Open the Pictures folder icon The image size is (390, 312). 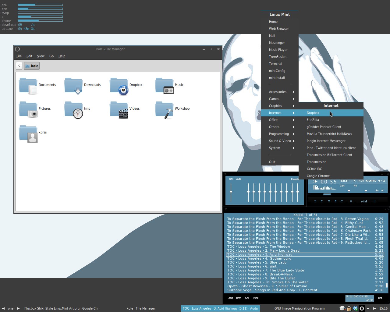coord(28,109)
